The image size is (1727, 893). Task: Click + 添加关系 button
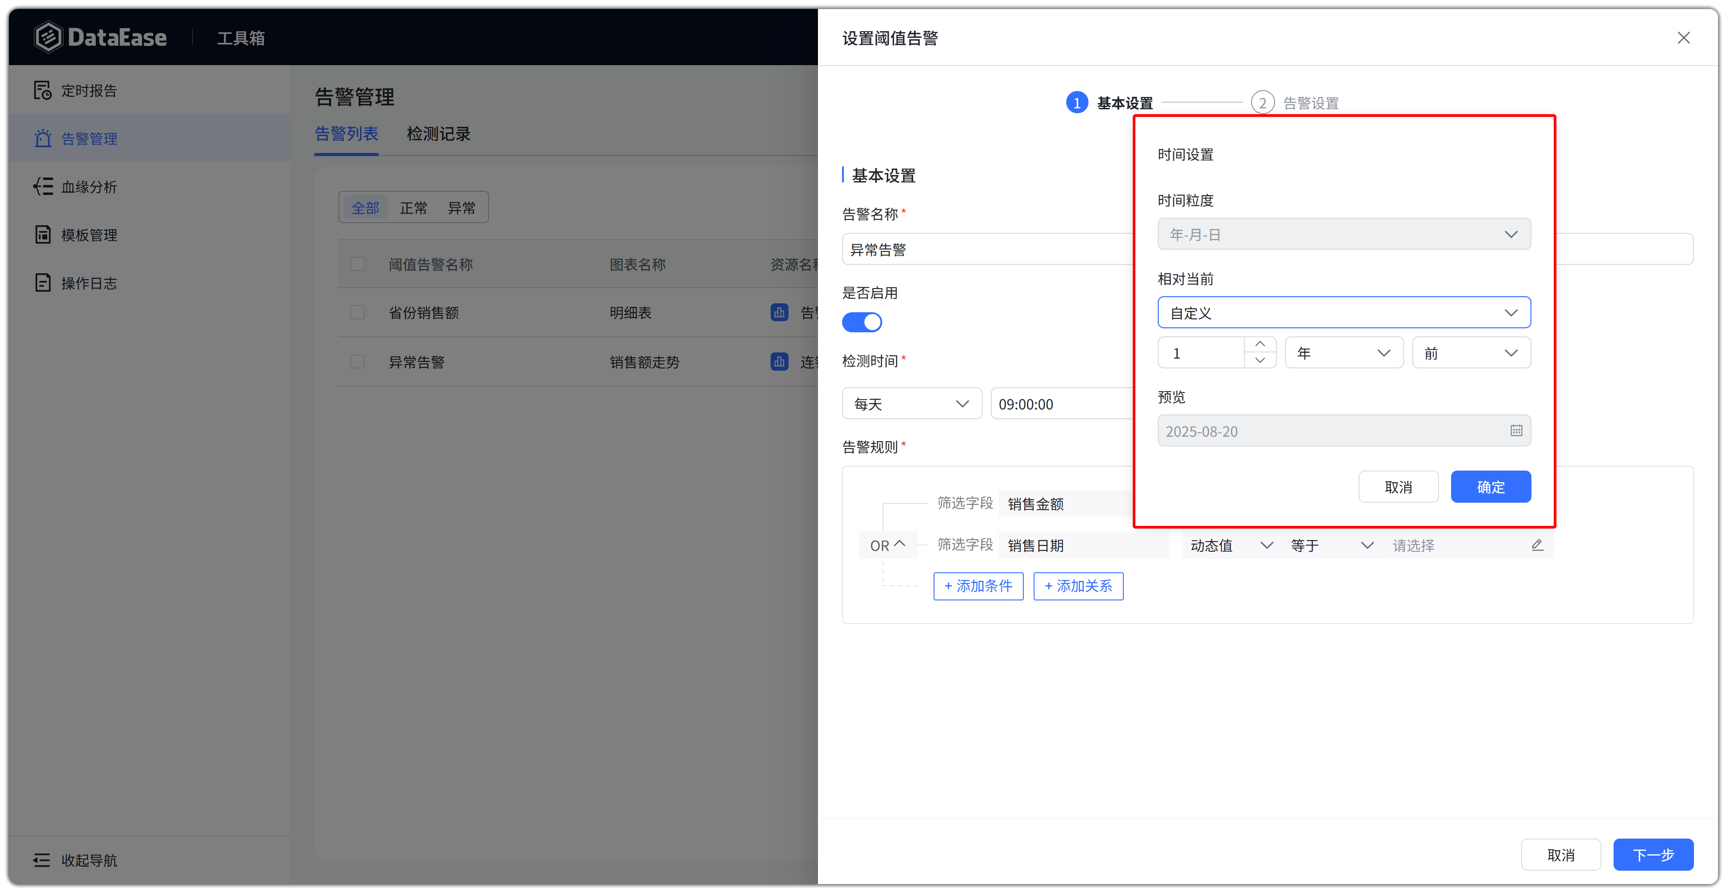1078,586
